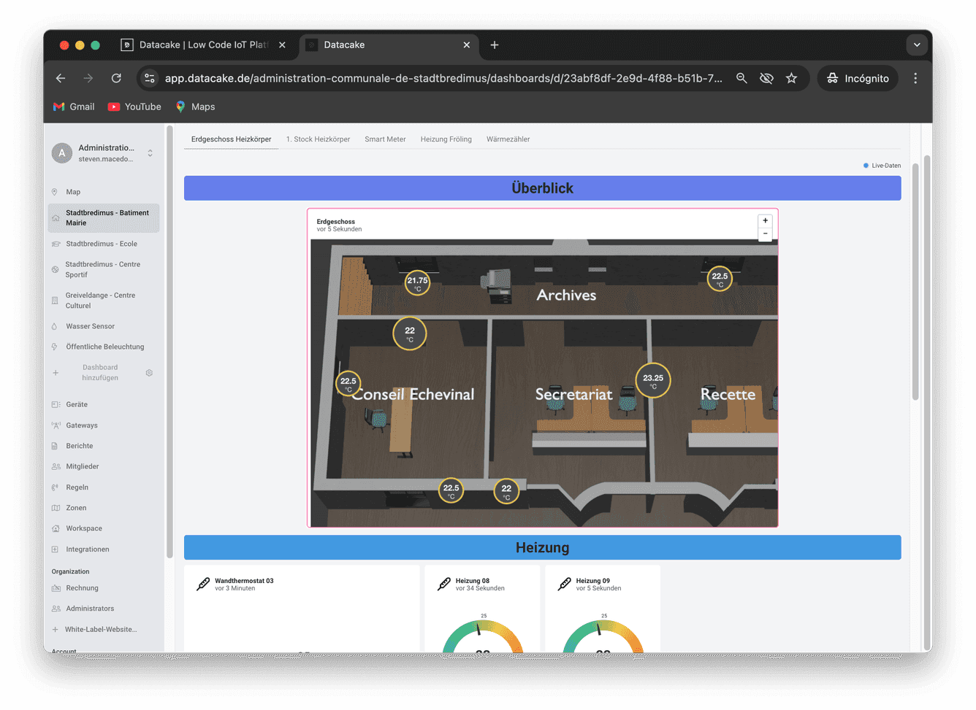Open a new browser tab
This screenshot has height=710, width=976.
pyautogui.click(x=495, y=45)
